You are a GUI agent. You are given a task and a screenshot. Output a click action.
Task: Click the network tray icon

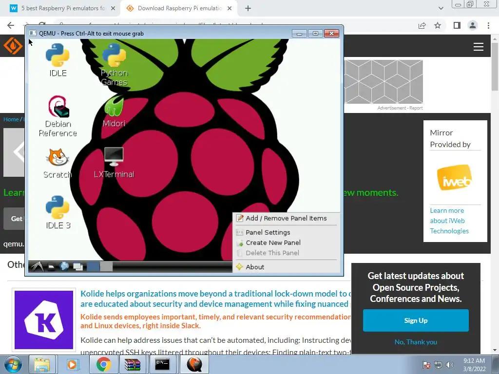(438, 365)
